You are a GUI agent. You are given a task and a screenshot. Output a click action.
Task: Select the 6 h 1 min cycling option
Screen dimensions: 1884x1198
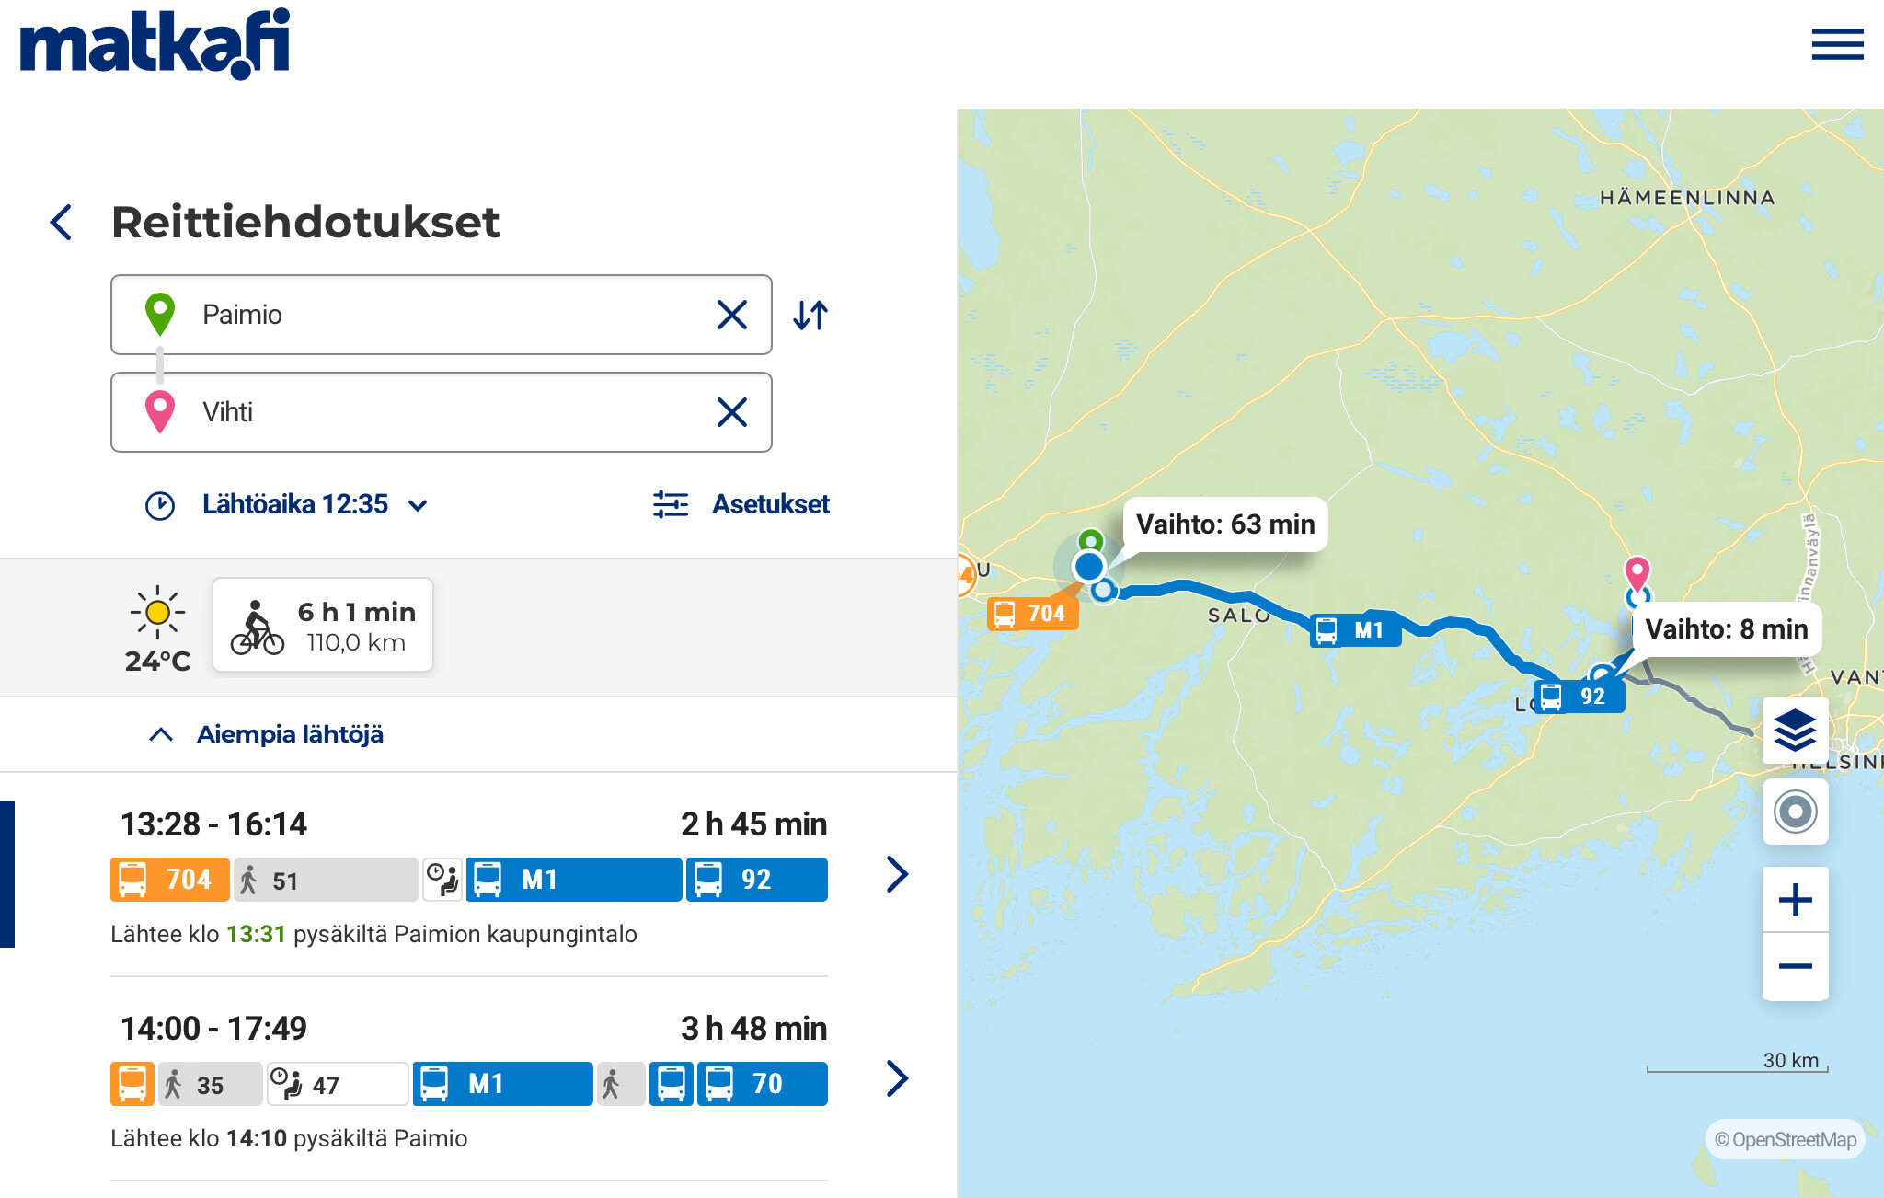(323, 626)
